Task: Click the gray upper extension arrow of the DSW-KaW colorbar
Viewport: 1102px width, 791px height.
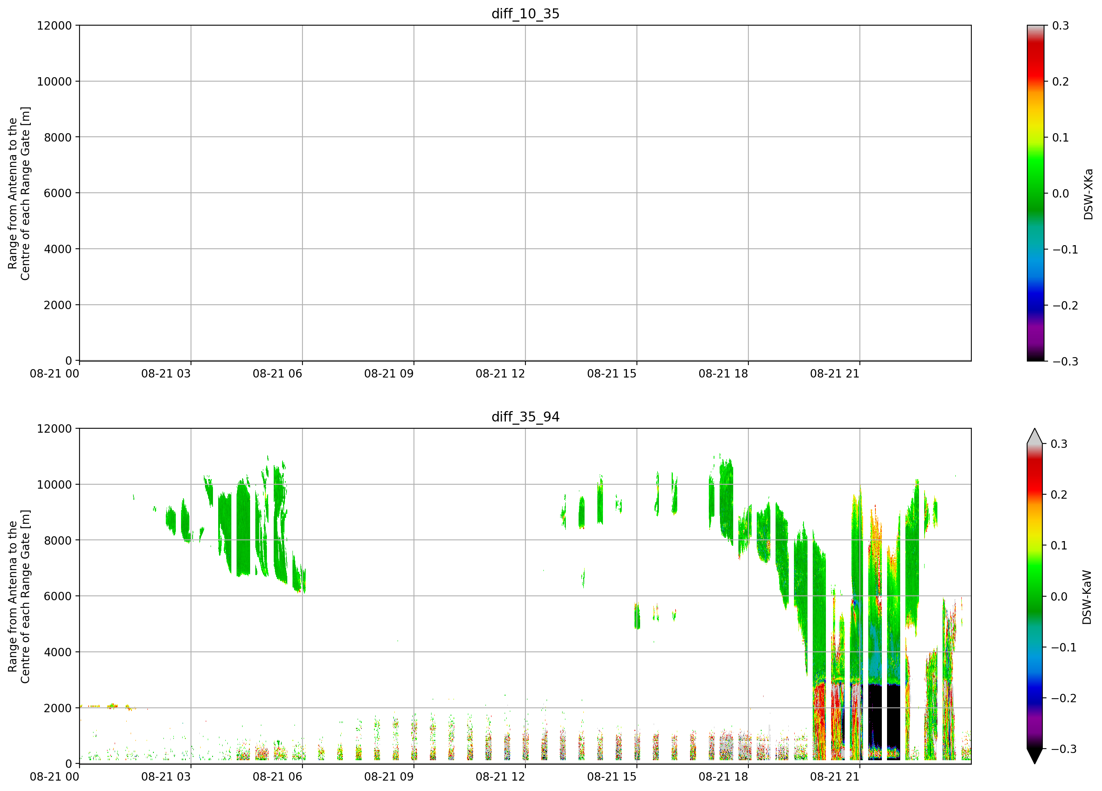Action: click(1035, 437)
